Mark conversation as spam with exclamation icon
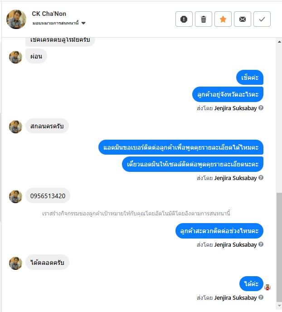282x312 pixels. tap(184, 19)
